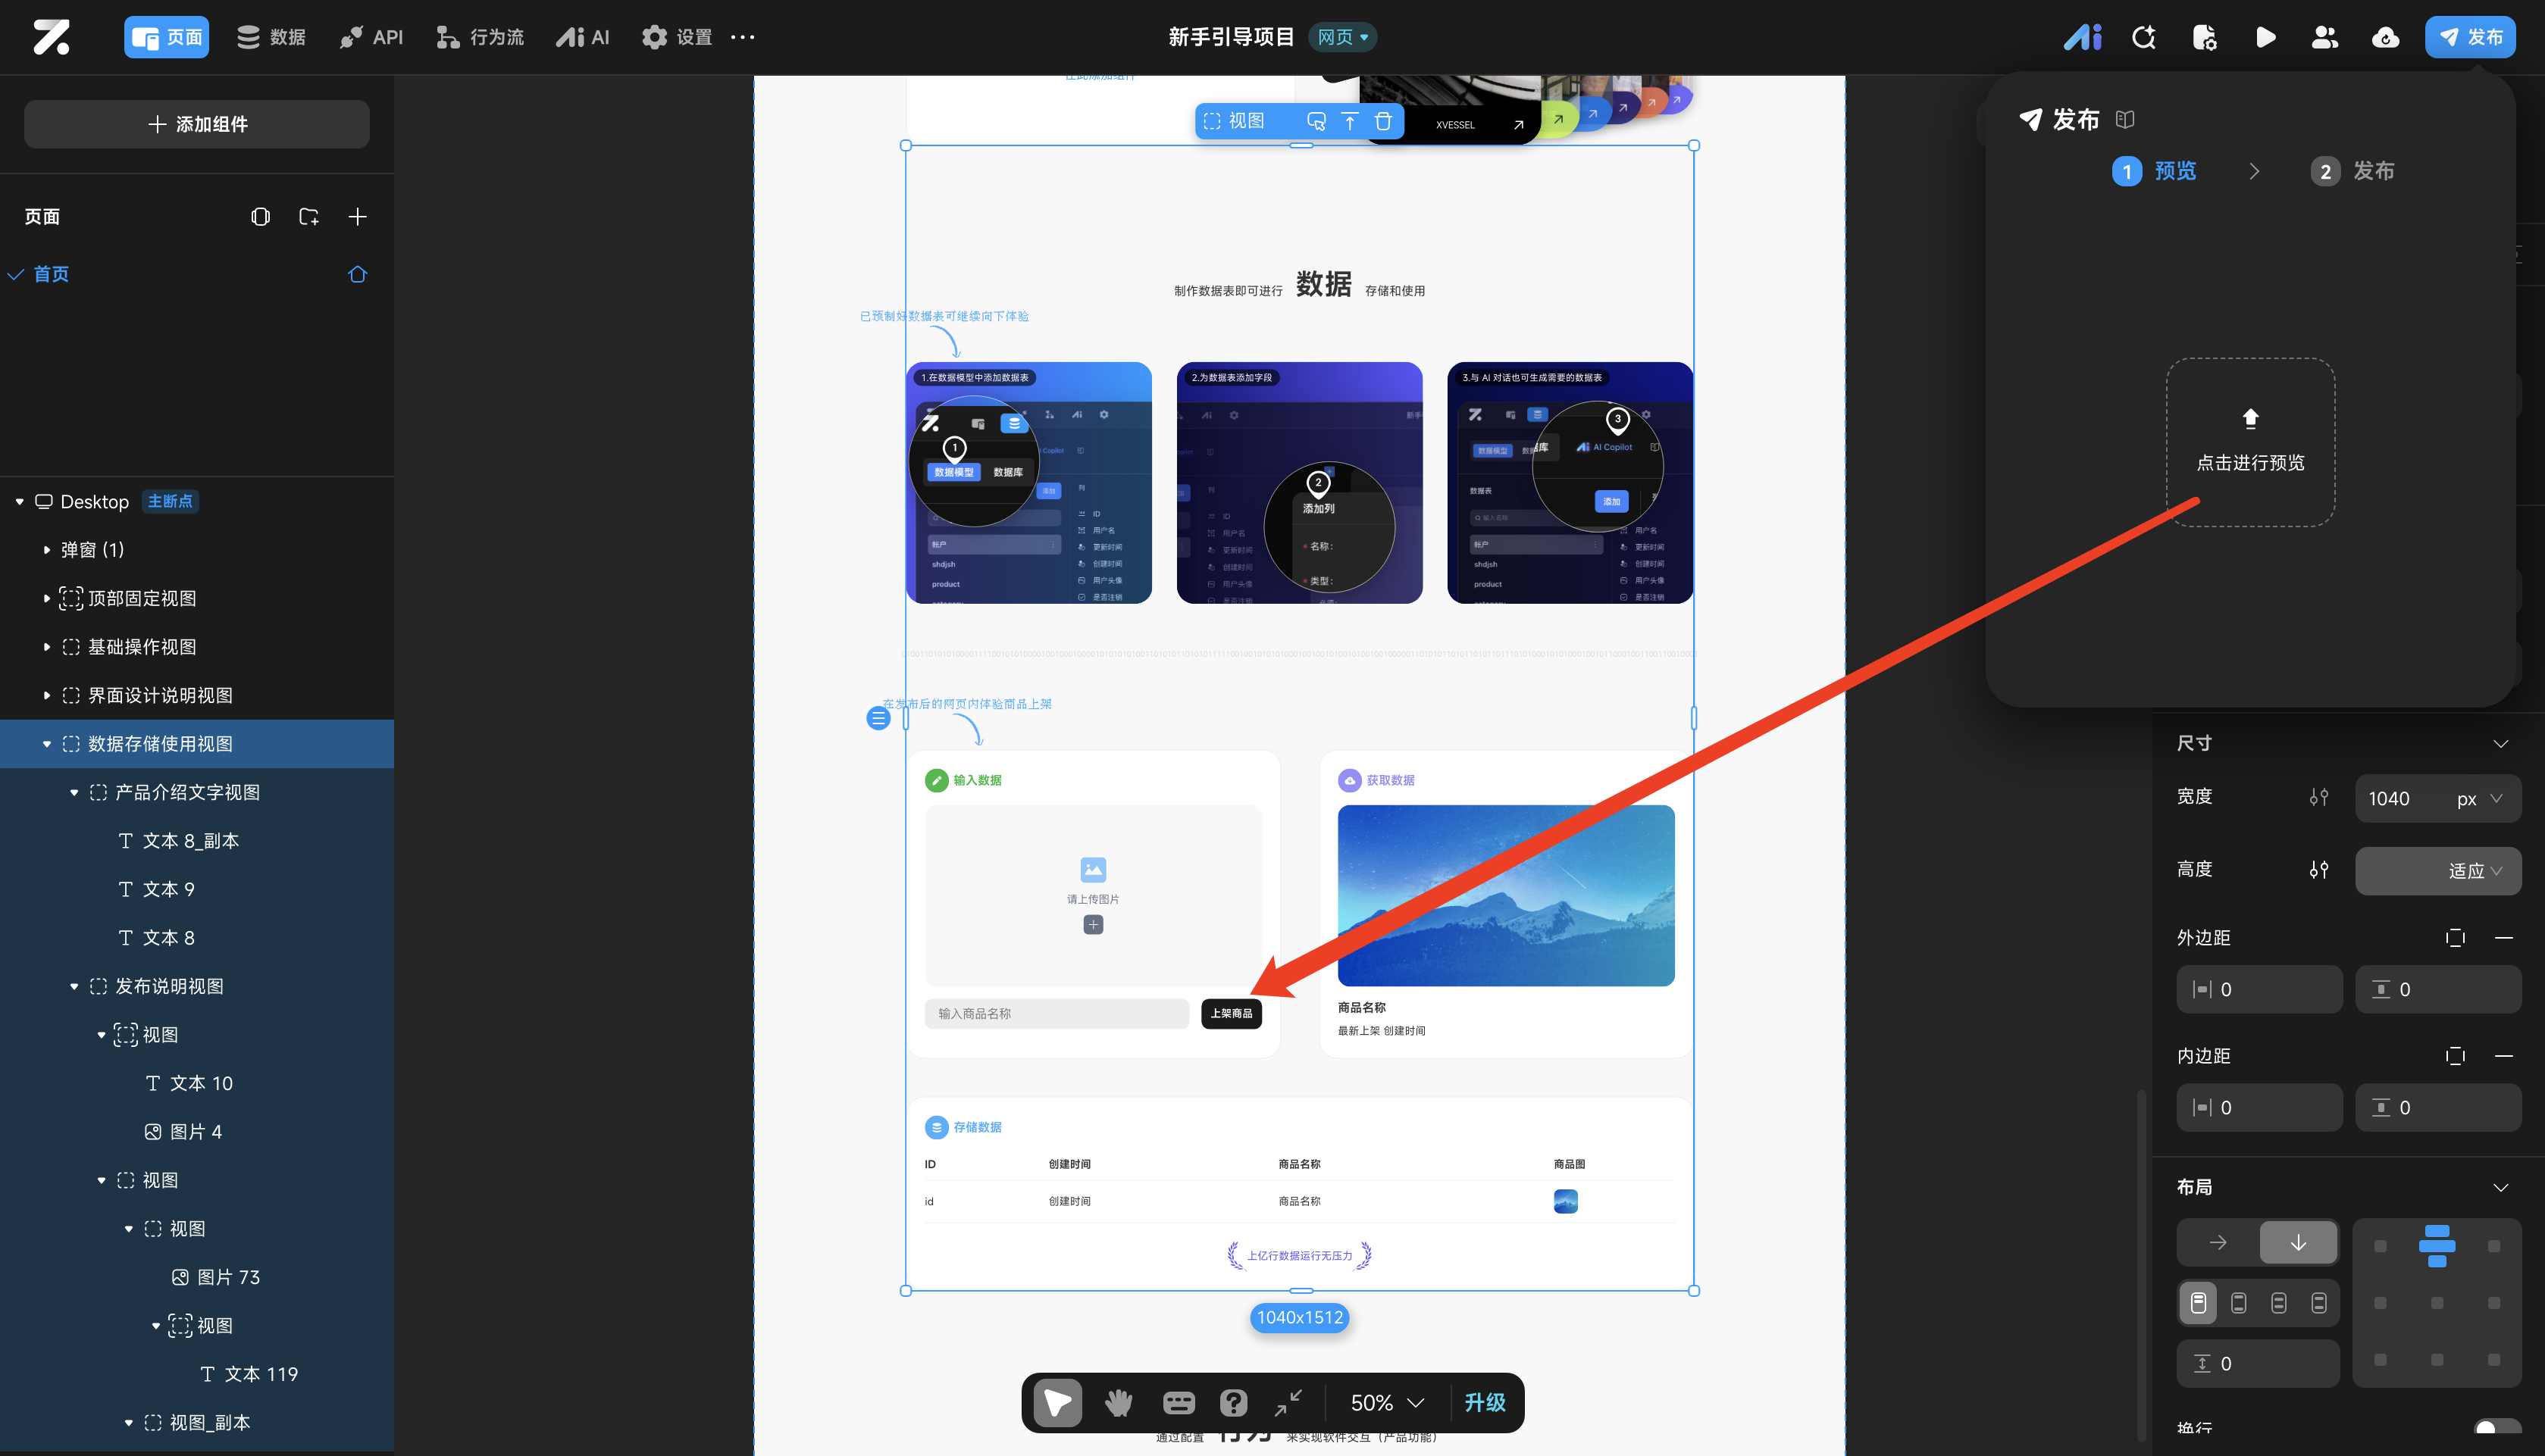Click the add new page plus icon

(357, 217)
